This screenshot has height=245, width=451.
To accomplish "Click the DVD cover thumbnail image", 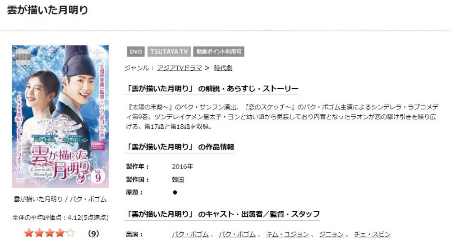I will point(60,116).
